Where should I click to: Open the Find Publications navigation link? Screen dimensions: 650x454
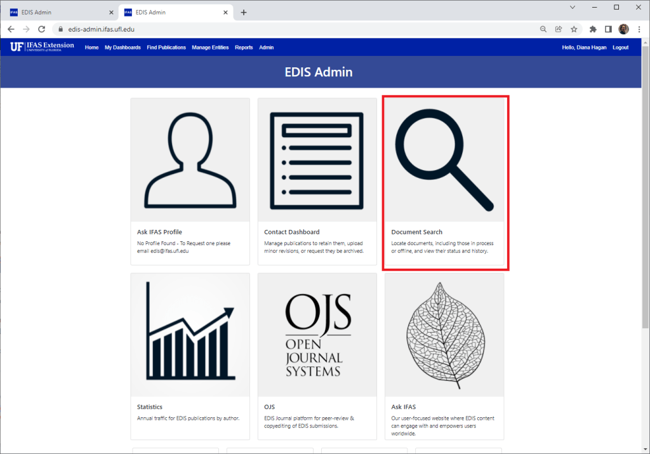click(166, 46)
